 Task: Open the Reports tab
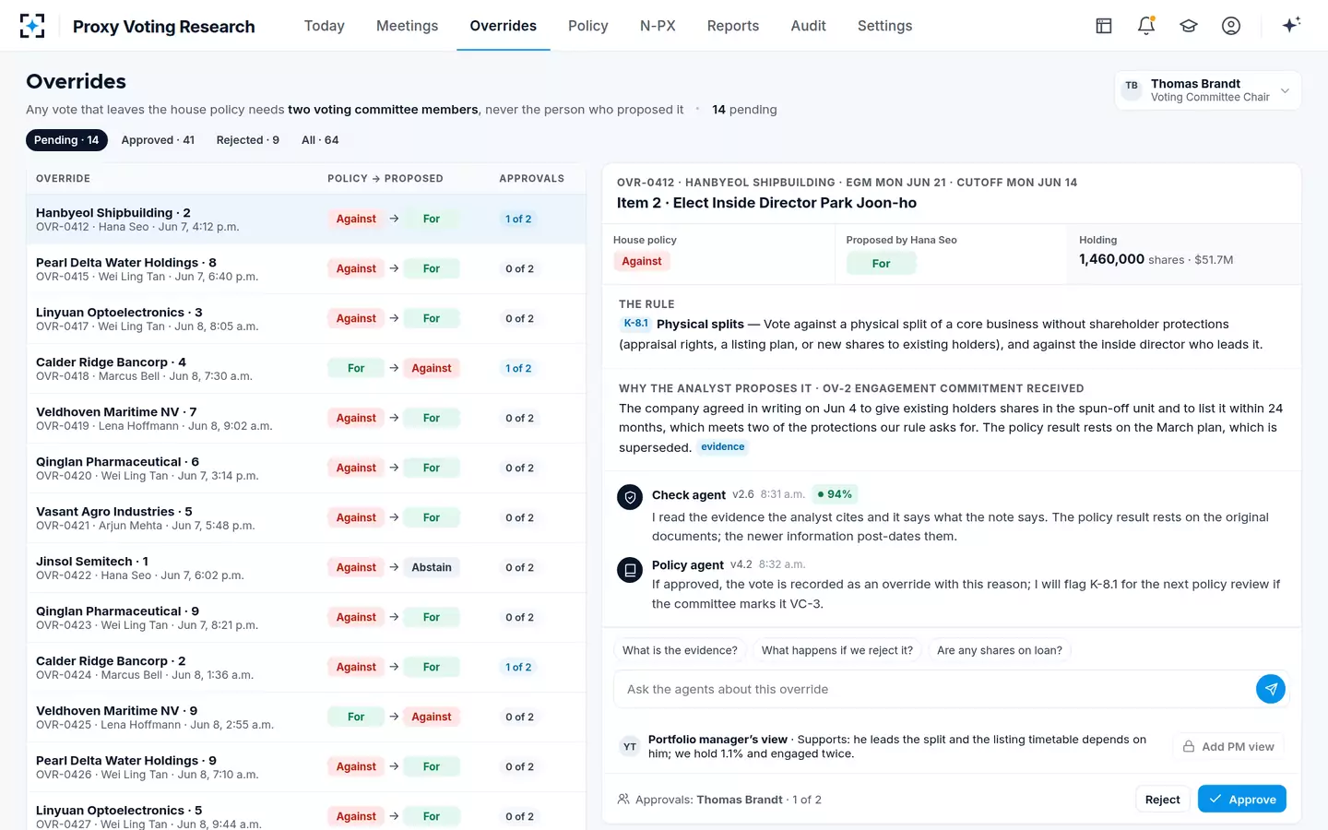point(733,26)
